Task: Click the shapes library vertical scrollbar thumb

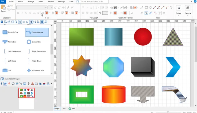Action: pos(52,49)
